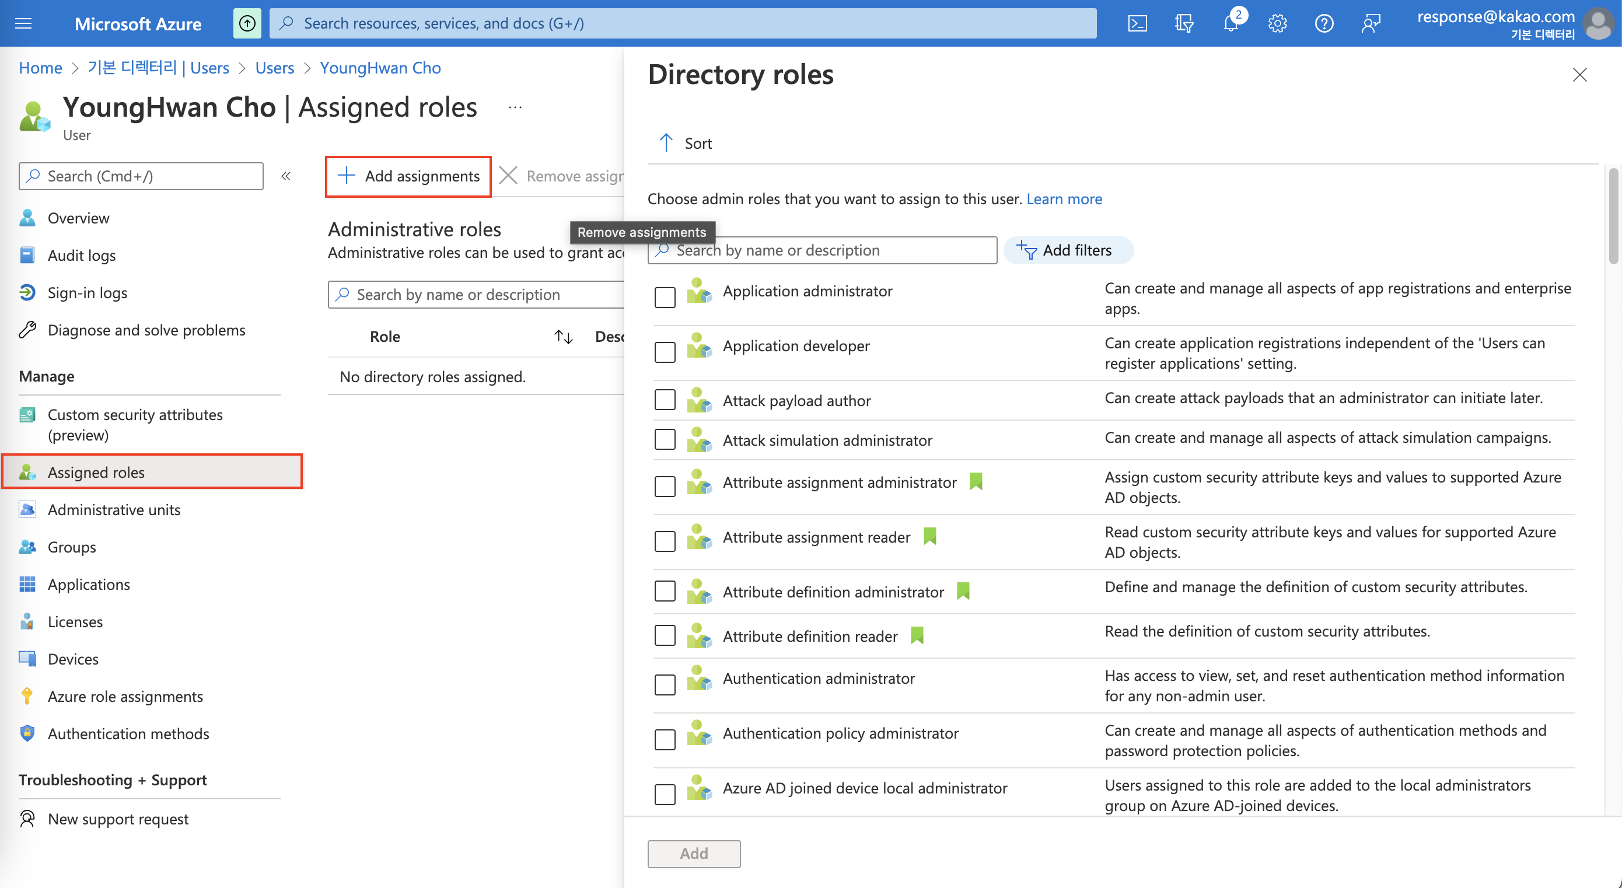Click Sort in Directory roles panel
Viewport: 1622px width, 888px height.
[x=686, y=143]
